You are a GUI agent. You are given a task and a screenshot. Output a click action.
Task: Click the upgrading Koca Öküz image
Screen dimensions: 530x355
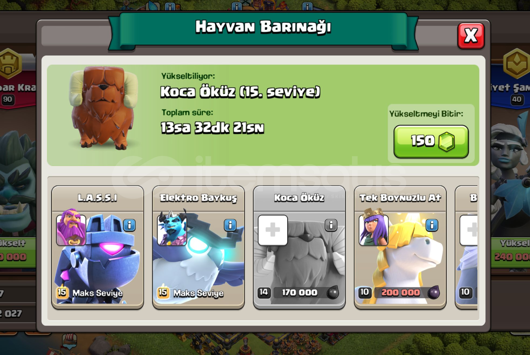tap(103, 107)
